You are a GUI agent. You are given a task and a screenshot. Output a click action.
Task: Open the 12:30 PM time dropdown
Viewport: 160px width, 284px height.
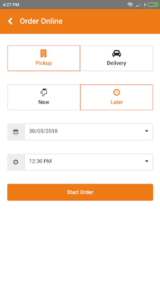pyautogui.click(x=89, y=162)
